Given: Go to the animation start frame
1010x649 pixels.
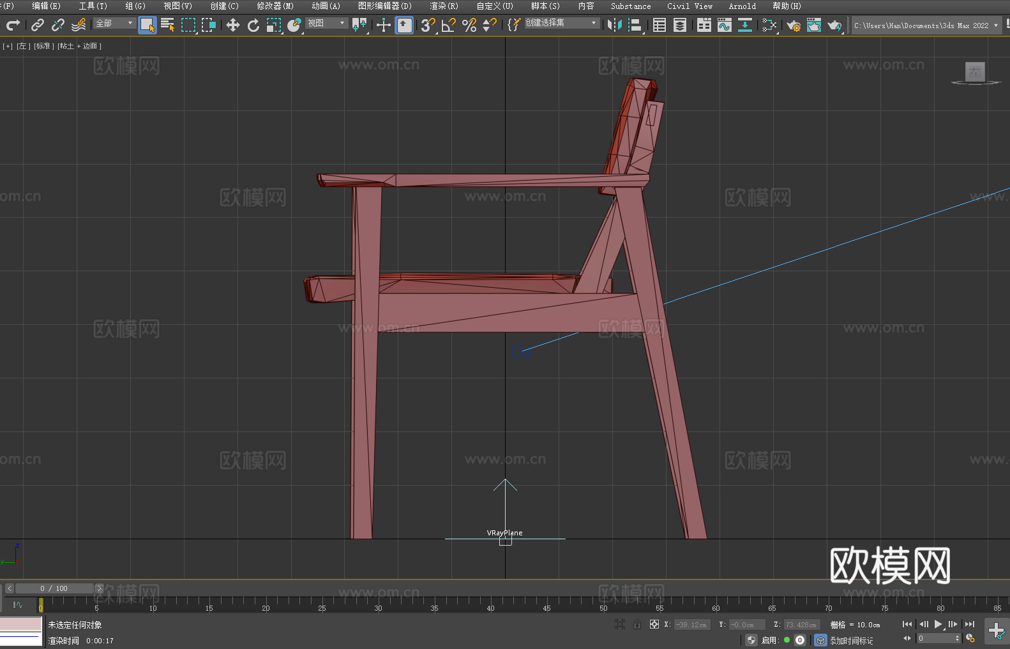Looking at the screenshot, I should pos(907,624).
